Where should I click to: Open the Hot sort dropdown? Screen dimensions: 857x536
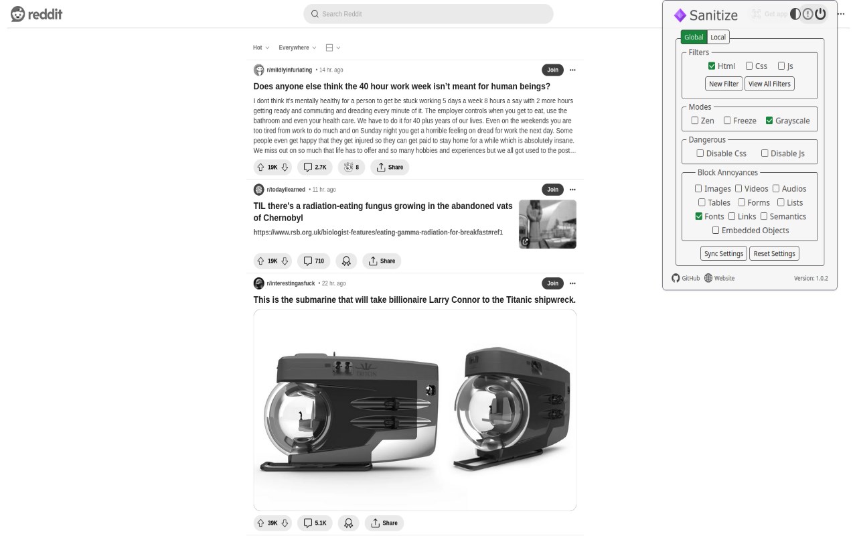click(261, 48)
